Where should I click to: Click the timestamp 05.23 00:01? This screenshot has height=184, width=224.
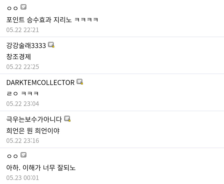[x=22, y=178]
